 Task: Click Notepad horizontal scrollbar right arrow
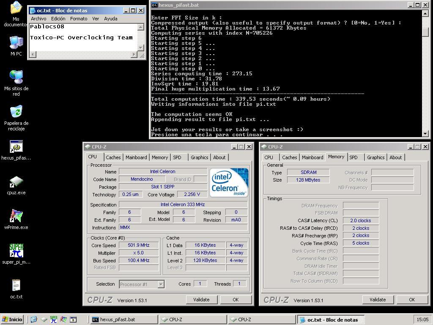(x=134, y=54)
